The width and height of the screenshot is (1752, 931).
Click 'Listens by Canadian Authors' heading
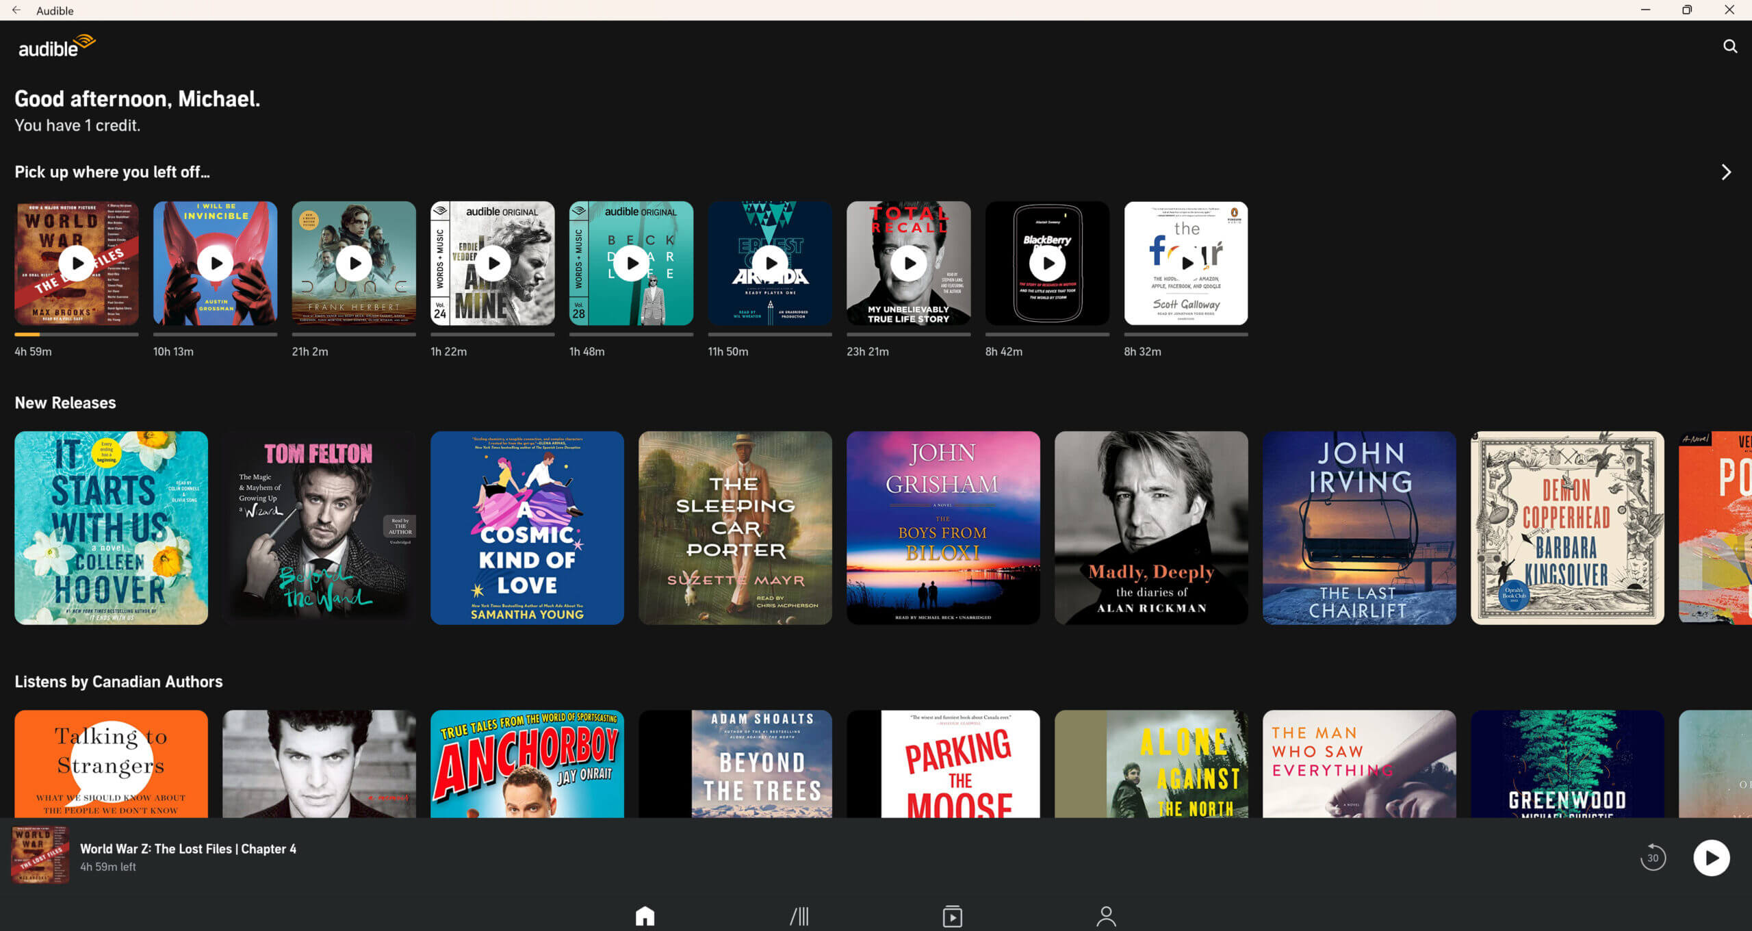119,682
